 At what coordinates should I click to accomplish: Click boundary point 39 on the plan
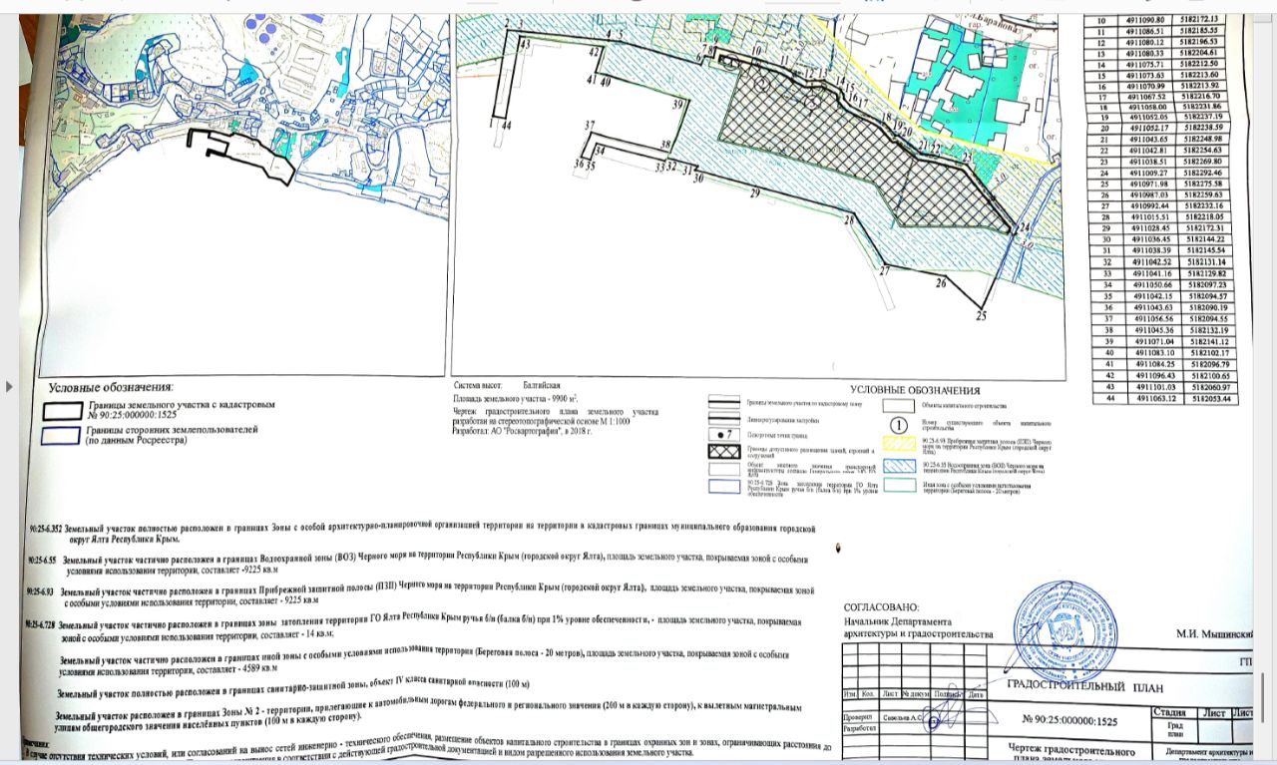(677, 104)
